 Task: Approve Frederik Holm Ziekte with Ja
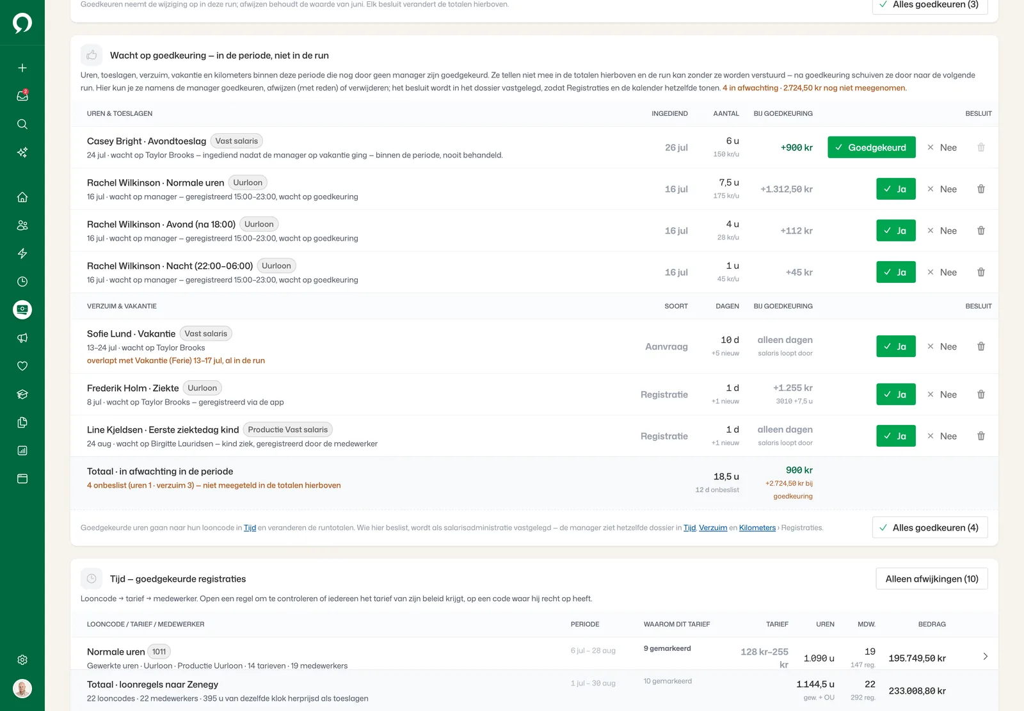pos(896,394)
